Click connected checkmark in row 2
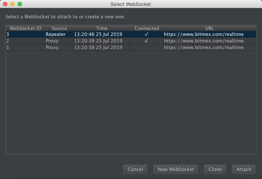This screenshot has width=262, height=179. pyautogui.click(x=146, y=41)
